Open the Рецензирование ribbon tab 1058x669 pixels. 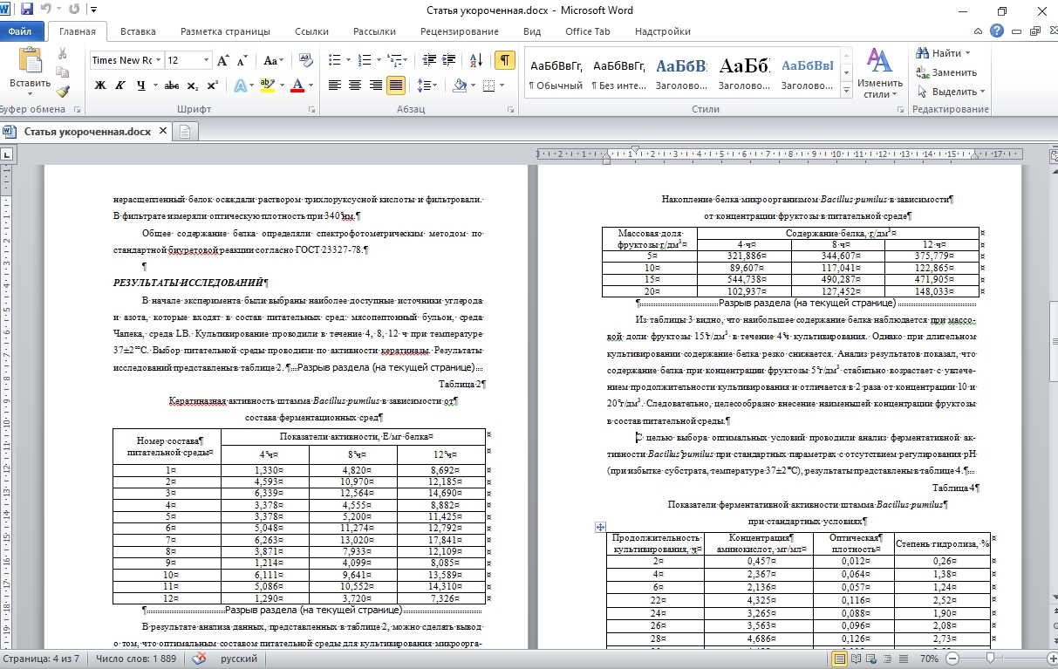(459, 31)
